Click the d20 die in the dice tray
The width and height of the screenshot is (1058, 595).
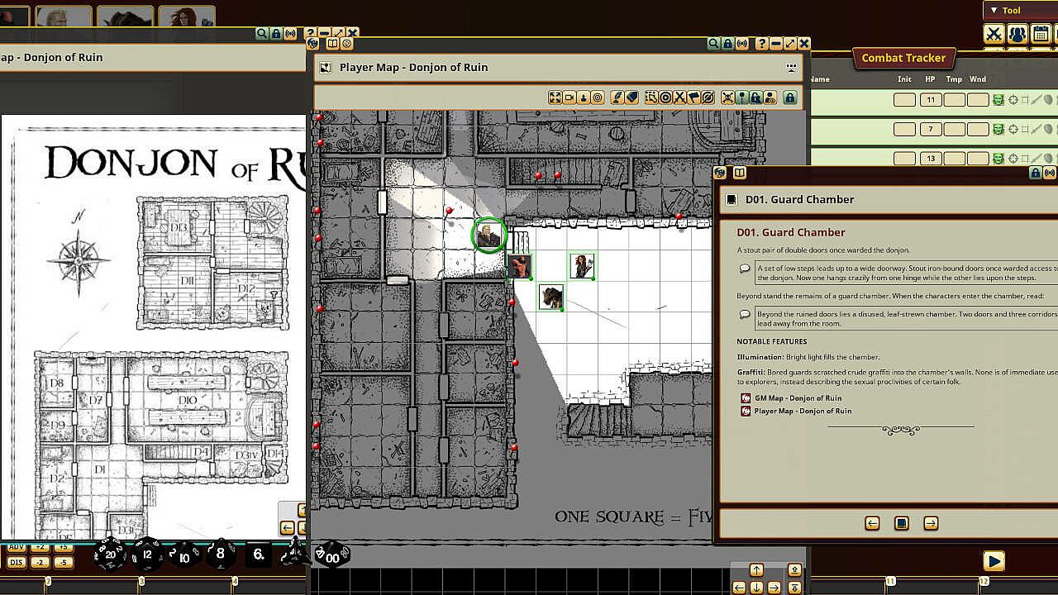pos(110,555)
